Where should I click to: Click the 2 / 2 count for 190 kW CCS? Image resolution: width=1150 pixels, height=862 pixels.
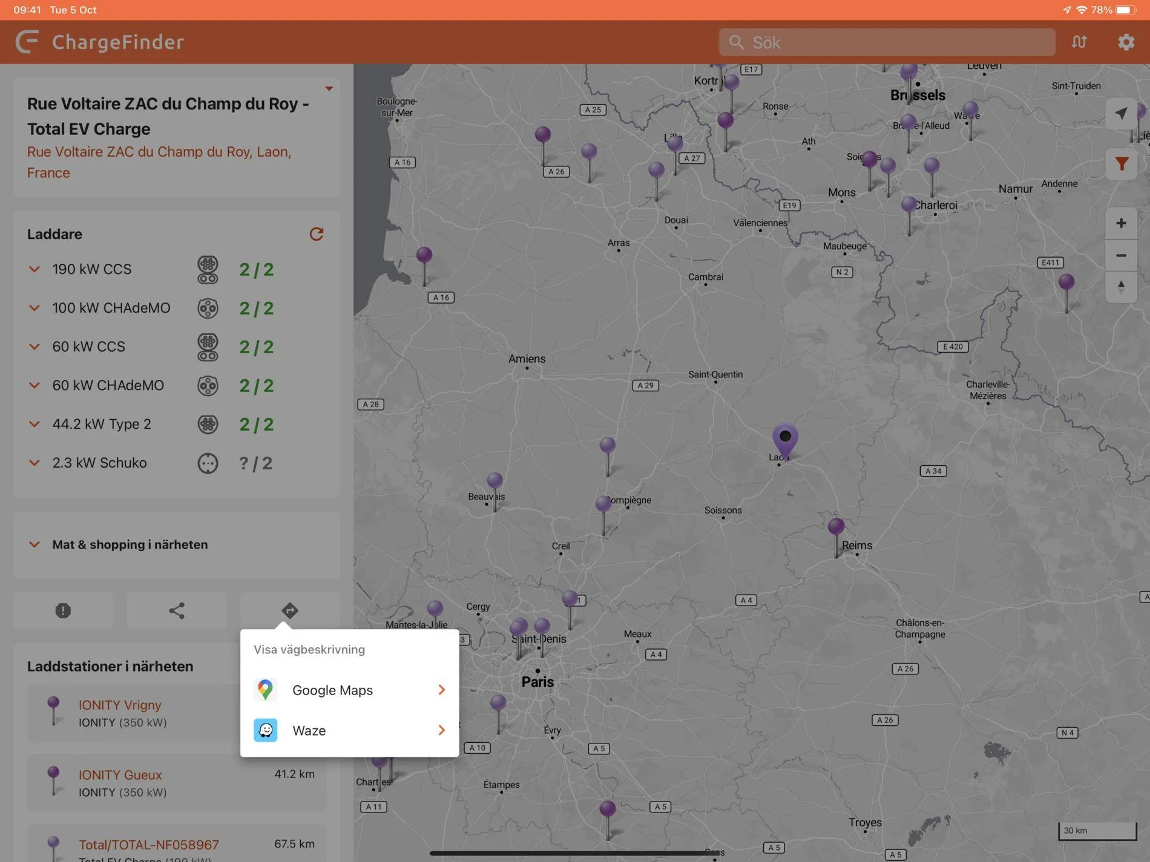[257, 270]
